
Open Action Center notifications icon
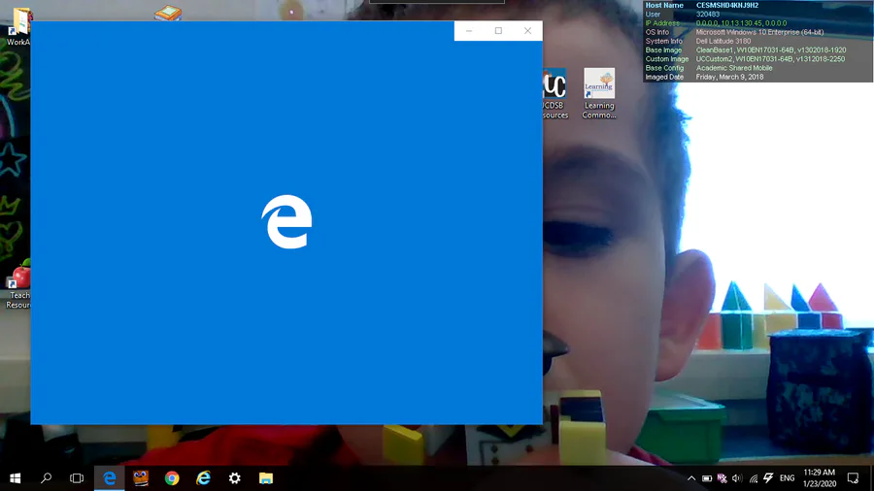coord(853,478)
